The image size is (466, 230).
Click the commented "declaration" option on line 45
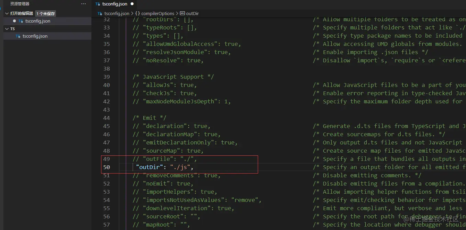171,126
